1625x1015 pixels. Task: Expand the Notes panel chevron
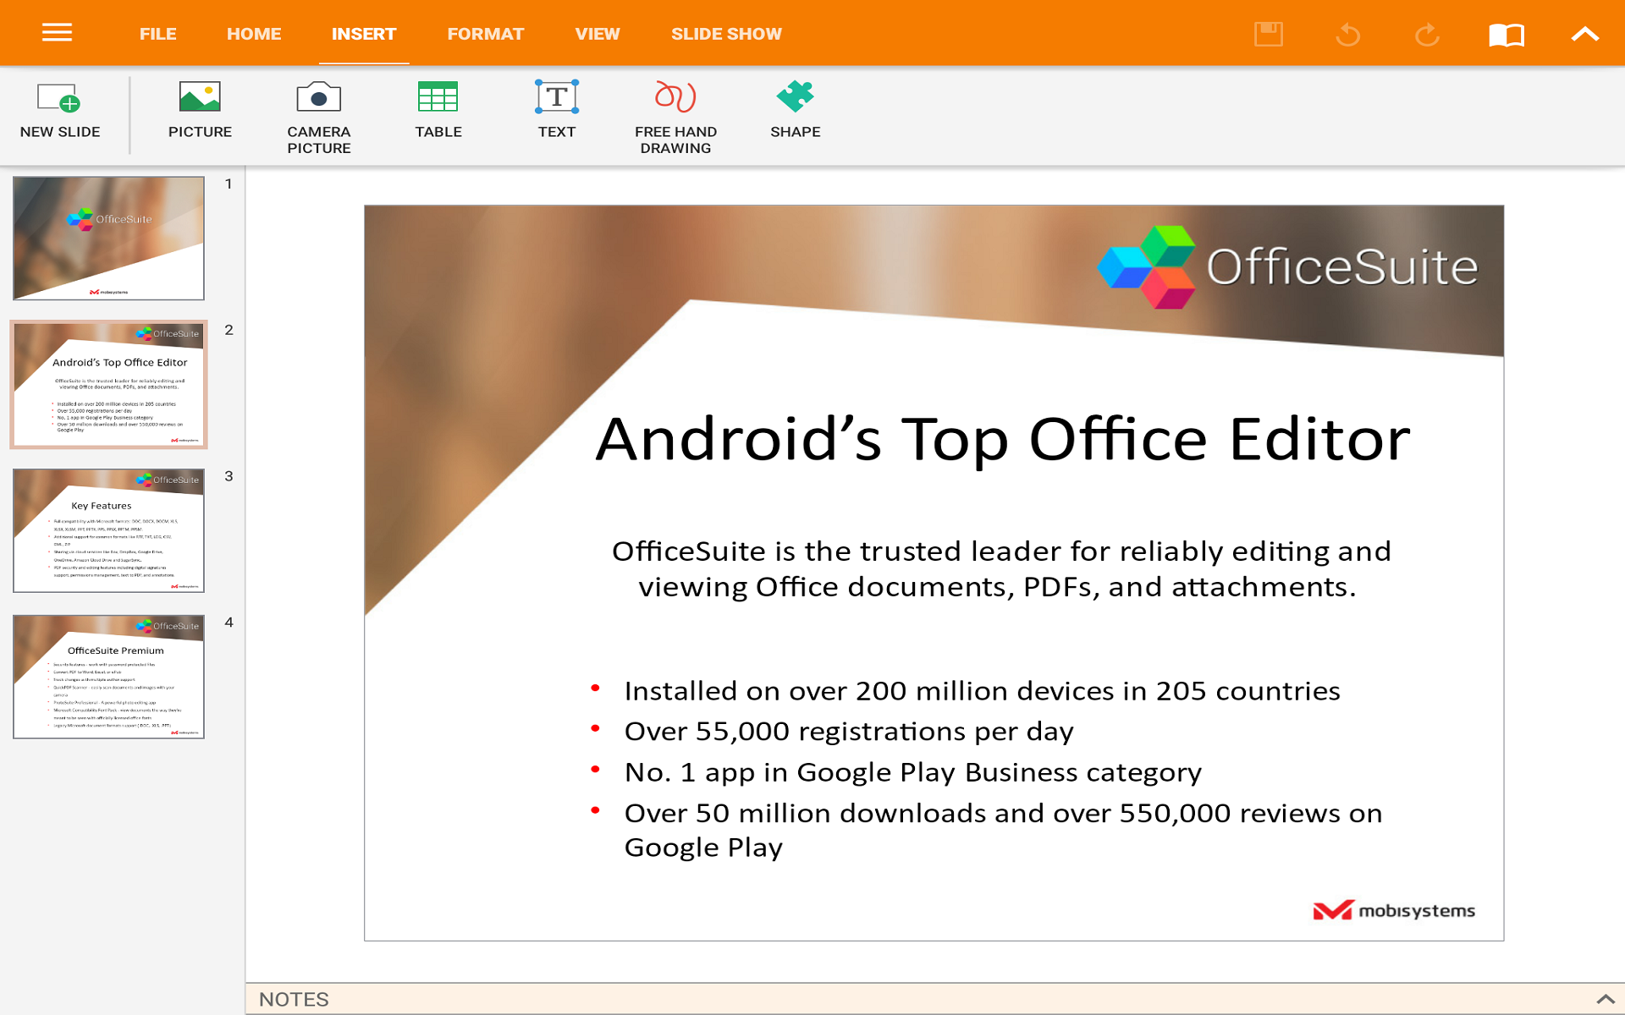coord(1605,999)
